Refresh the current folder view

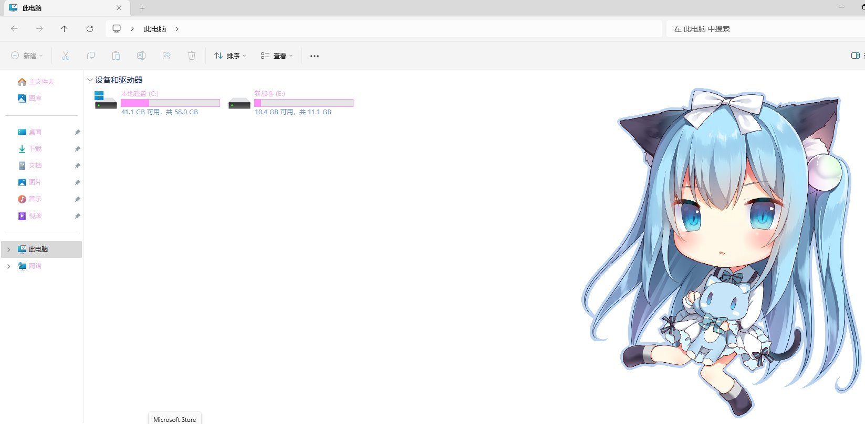(x=90, y=29)
